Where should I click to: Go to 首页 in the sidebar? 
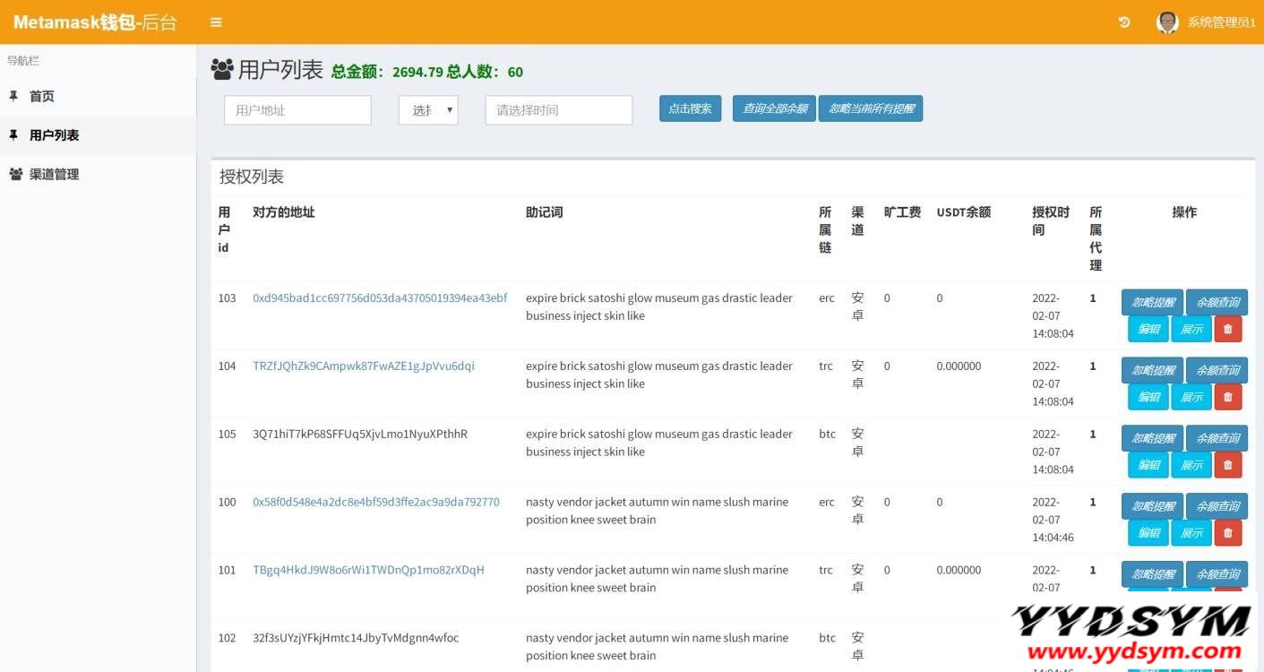coord(42,96)
